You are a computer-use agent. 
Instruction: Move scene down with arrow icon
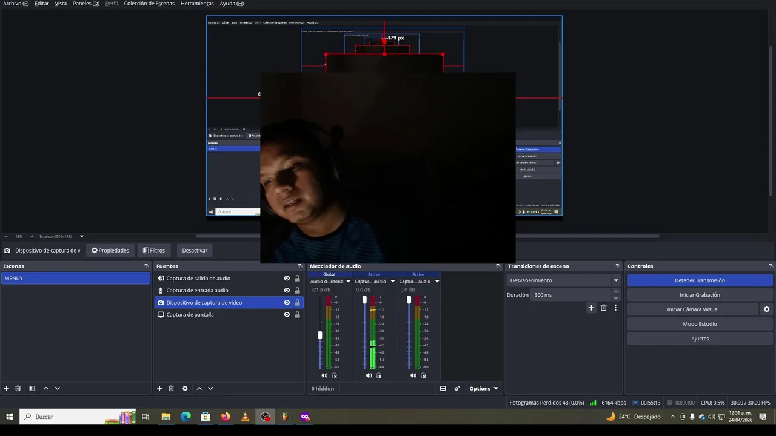57,388
